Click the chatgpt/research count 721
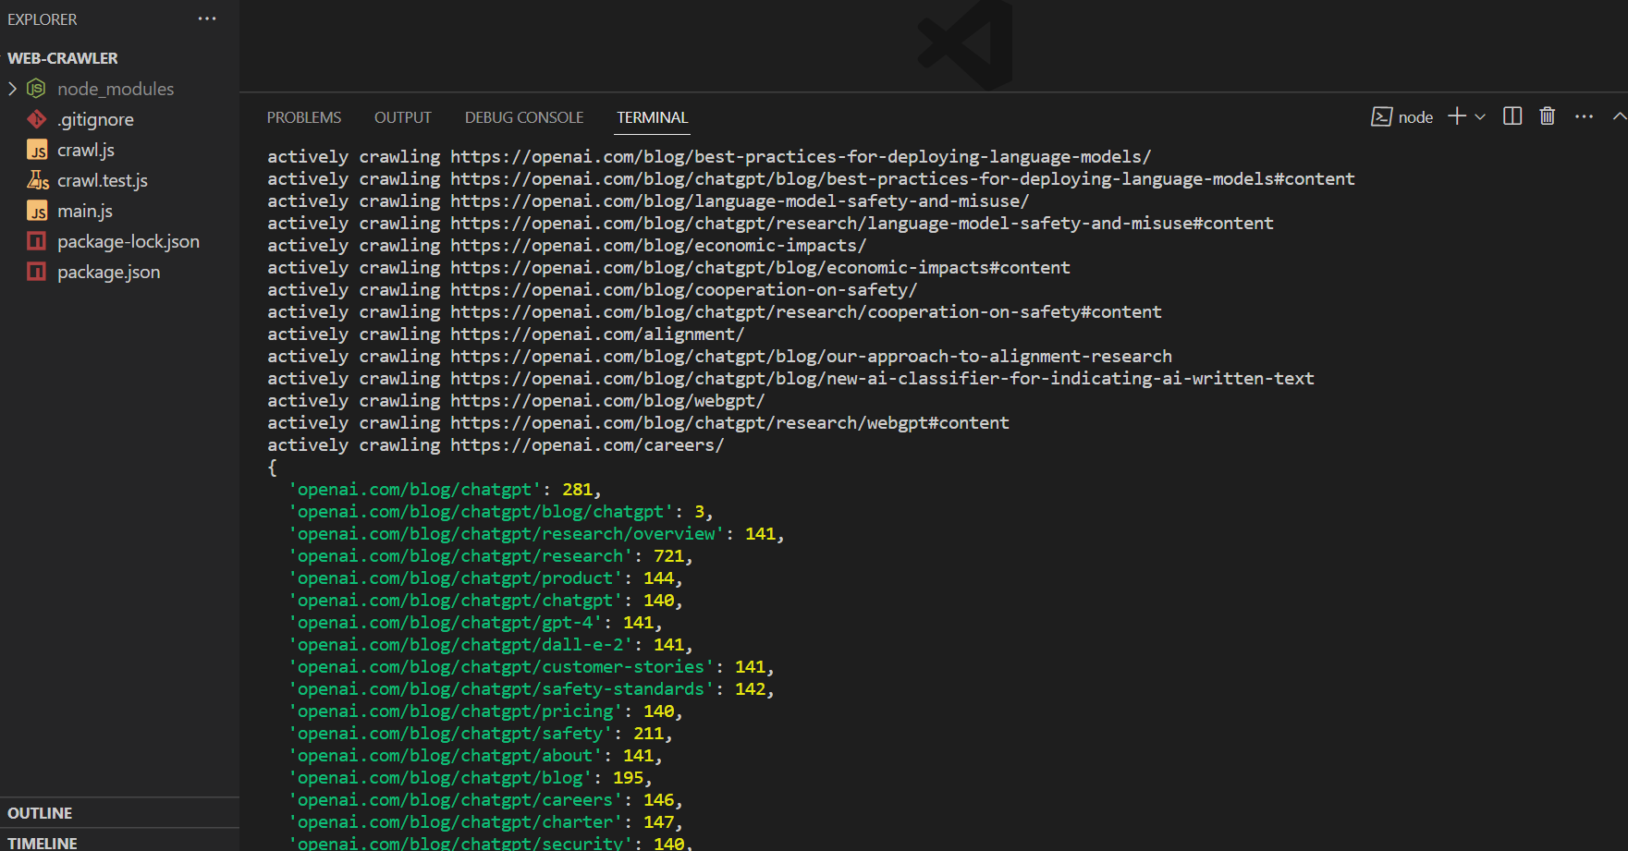The width and height of the screenshot is (1628, 851). tap(668, 556)
